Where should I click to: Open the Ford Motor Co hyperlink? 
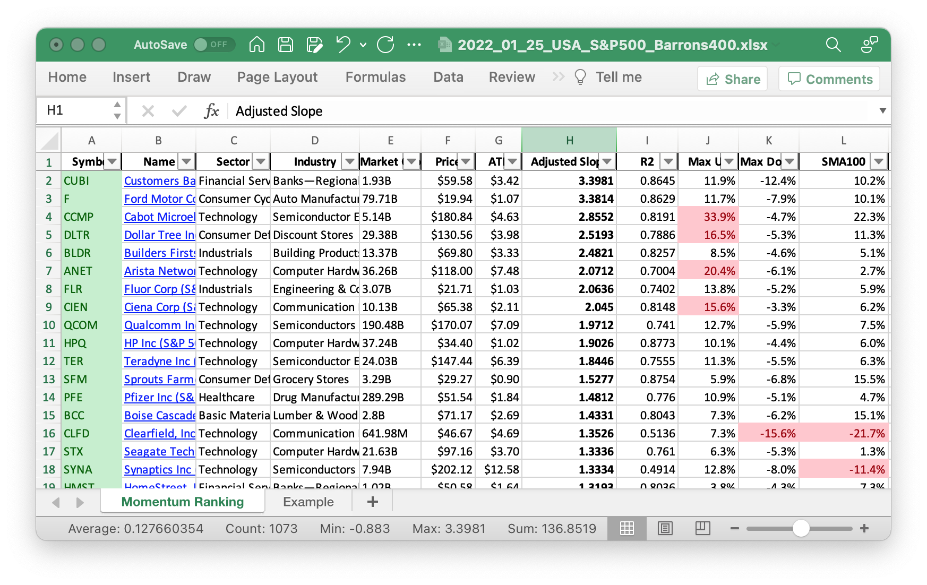click(x=160, y=199)
